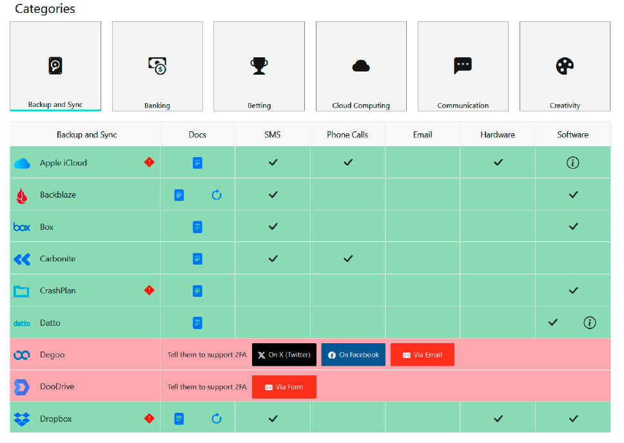Viewport: 624px width, 443px height.
Task: Click the Backblaze service name
Action: [x=58, y=195]
